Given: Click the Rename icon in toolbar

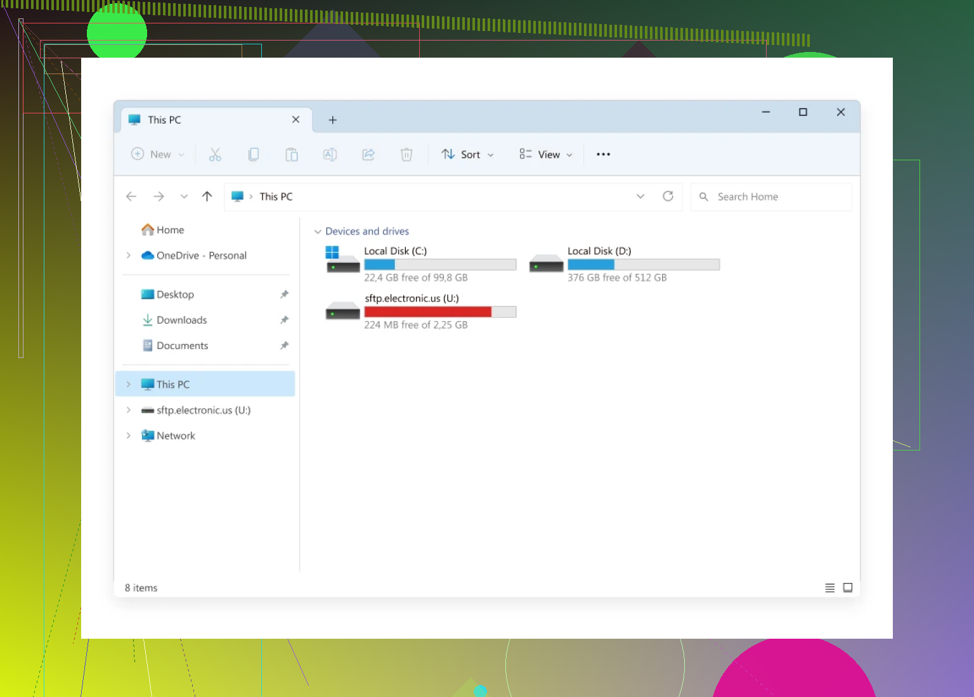Looking at the screenshot, I should coord(330,155).
